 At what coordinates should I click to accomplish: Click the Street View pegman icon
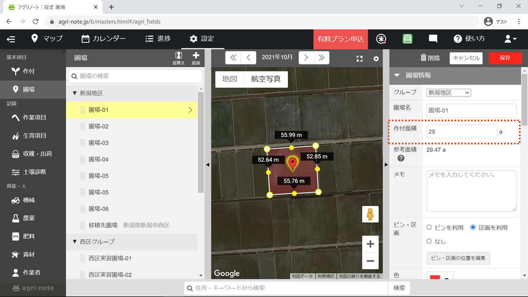point(370,214)
